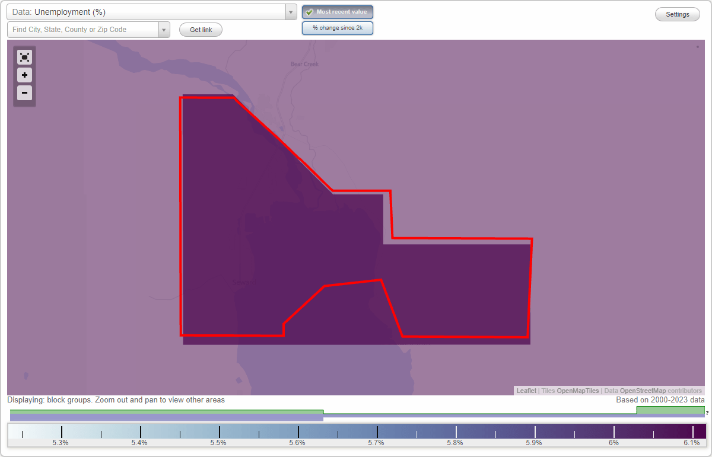
Task: Click the full extent map icon
Action: [24, 57]
